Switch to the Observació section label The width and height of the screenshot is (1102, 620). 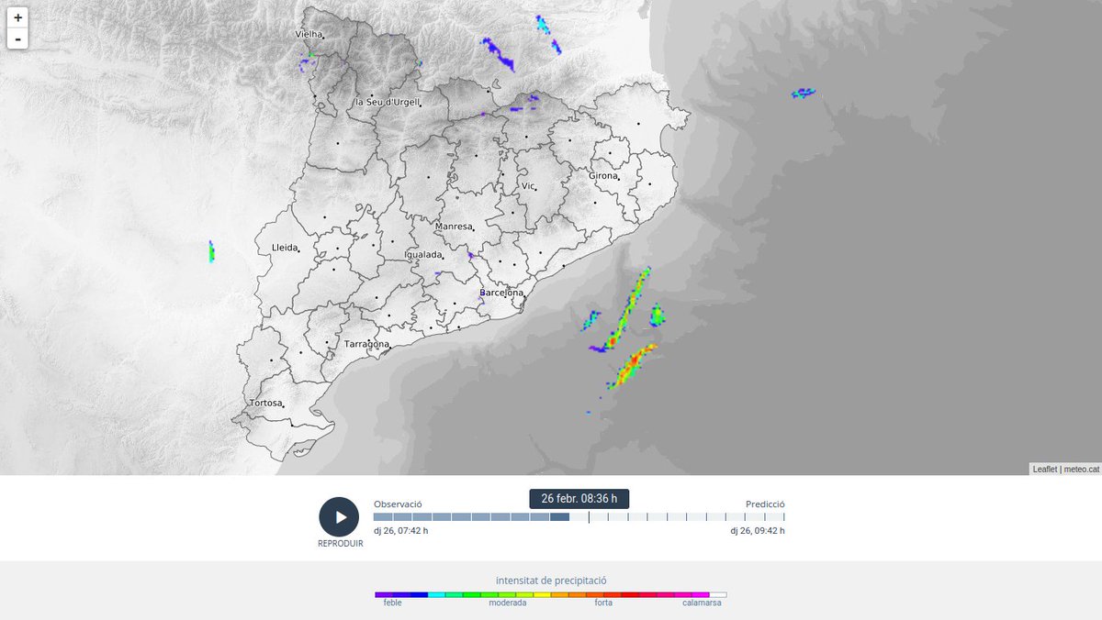coord(397,503)
